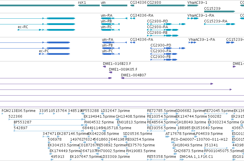Viewport: 244px width, 161px height.
Task: Select transcript yin-RB
Action: pos(110,24)
